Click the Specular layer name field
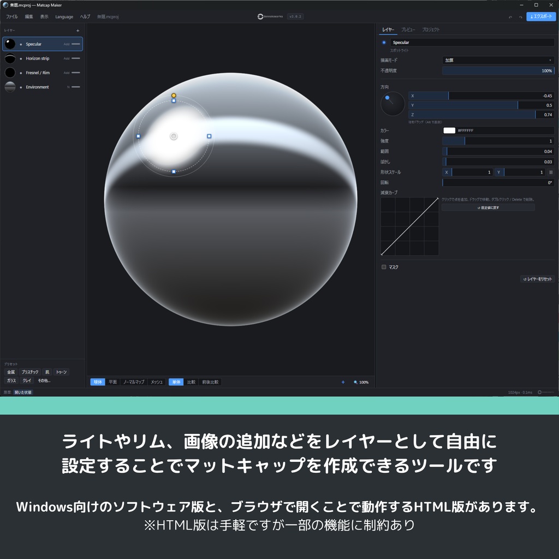The height and width of the screenshot is (559, 559). 472,43
